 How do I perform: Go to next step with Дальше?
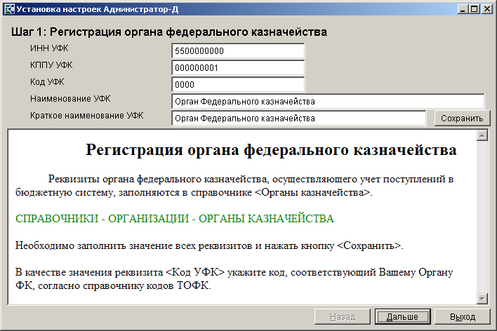pos(402,316)
